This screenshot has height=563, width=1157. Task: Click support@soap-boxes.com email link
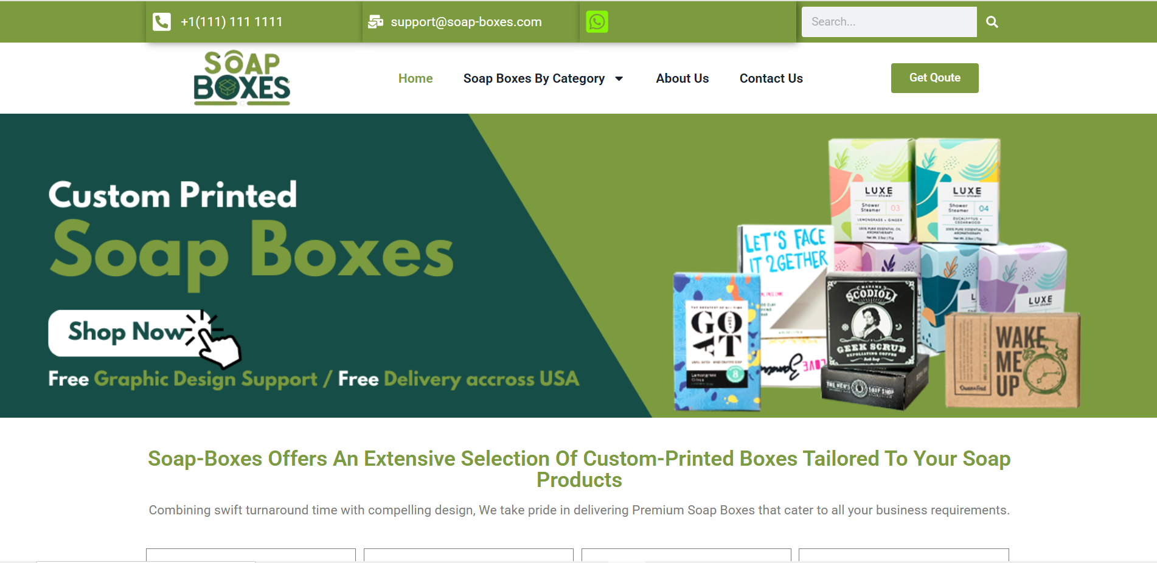pos(466,22)
